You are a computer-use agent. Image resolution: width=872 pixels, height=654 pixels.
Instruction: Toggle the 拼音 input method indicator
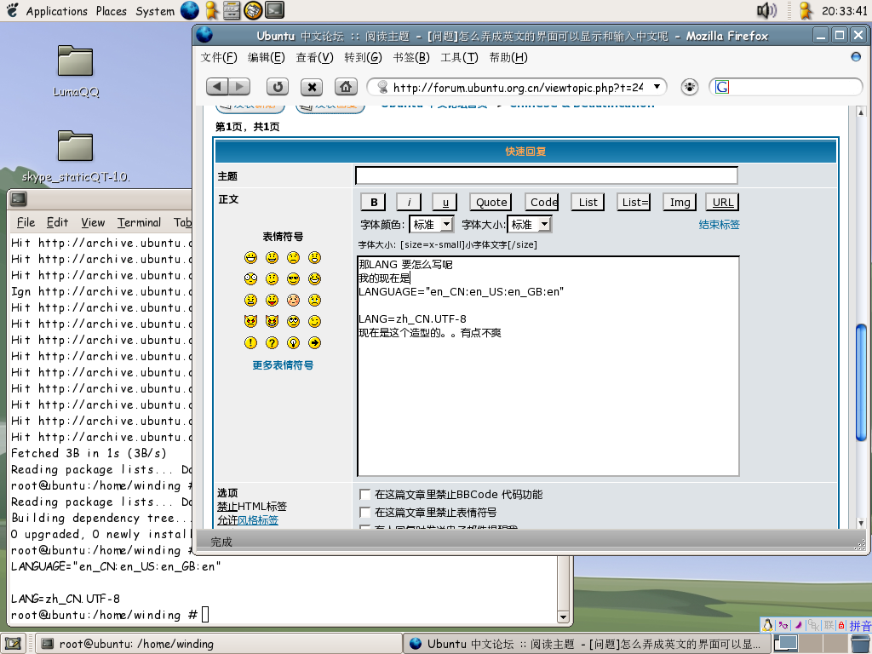[x=860, y=626]
